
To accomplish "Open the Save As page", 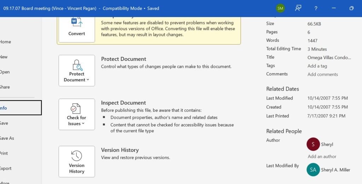I will [x=7, y=138].
